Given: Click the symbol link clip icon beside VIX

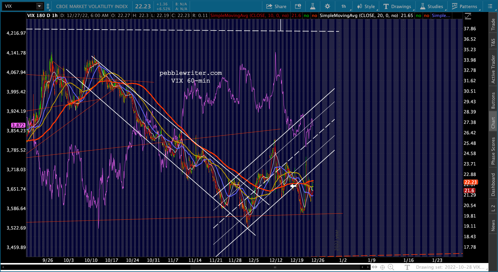Looking at the screenshot, I should (x=48, y=6).
